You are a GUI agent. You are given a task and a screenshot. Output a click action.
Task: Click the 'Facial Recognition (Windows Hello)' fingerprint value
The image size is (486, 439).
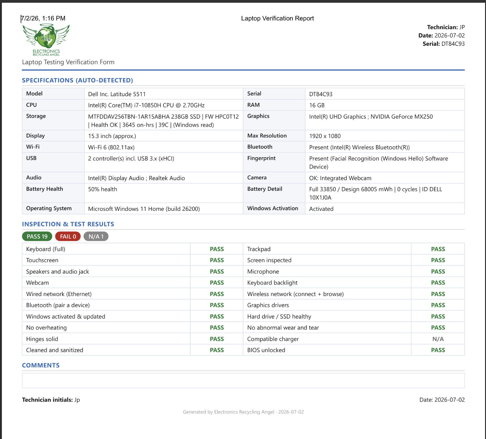pos(378,159)
